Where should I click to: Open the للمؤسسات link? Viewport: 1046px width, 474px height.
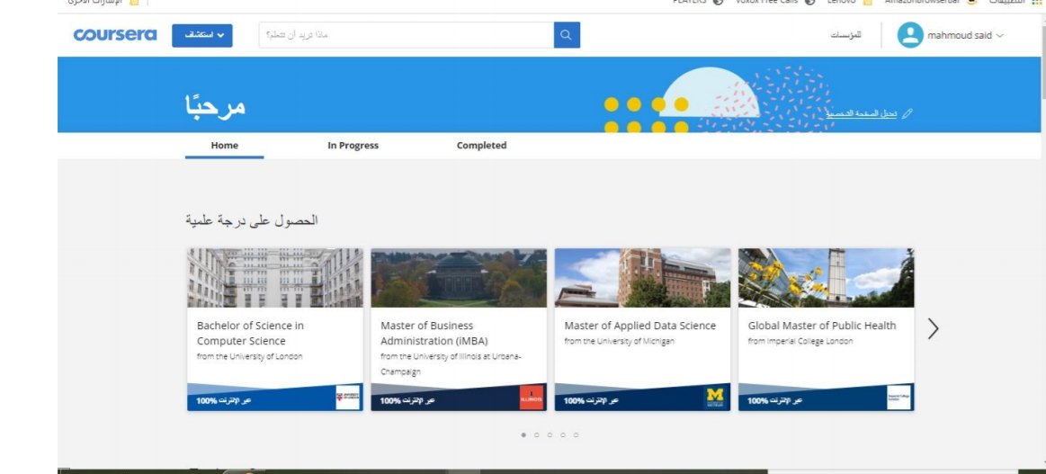pyautogui.click(x=845, y=35)
